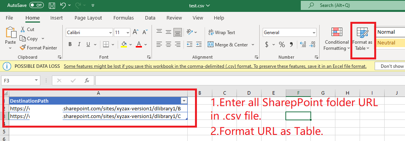
Task: Click the possible data loss message link
Action: [215, 66]
